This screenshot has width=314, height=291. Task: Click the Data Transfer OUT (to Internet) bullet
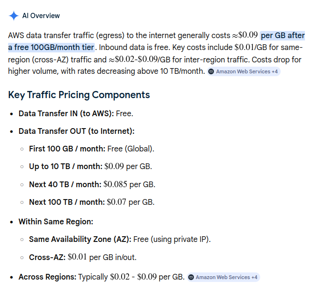(77, 131)
